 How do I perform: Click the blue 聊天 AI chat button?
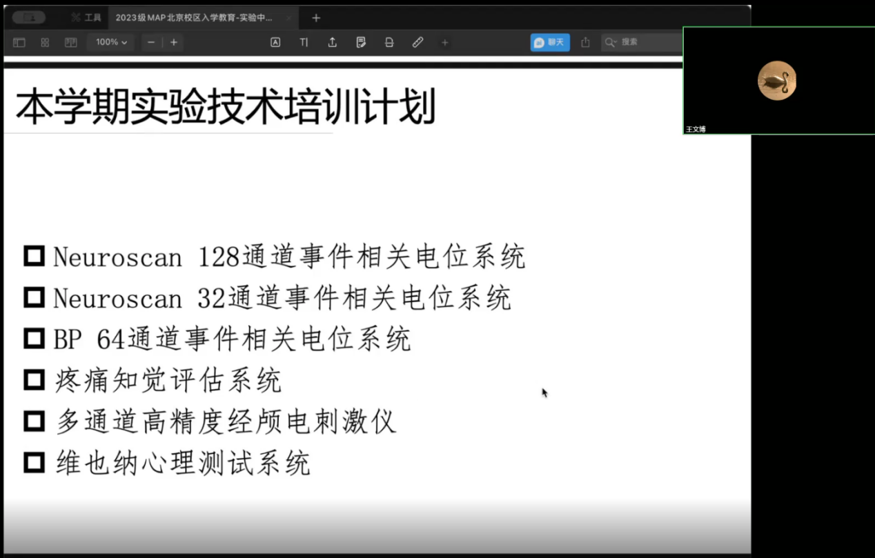[x=549, y=42]
